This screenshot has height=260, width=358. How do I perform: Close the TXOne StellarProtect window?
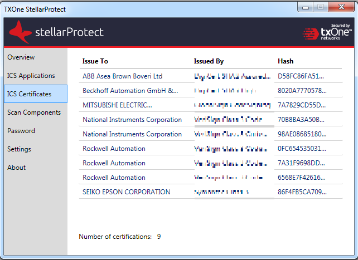pos(341,7)
